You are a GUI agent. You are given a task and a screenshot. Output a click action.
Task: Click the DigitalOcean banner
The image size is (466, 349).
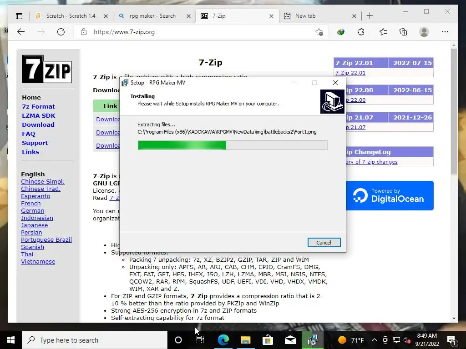coord(390,195)
